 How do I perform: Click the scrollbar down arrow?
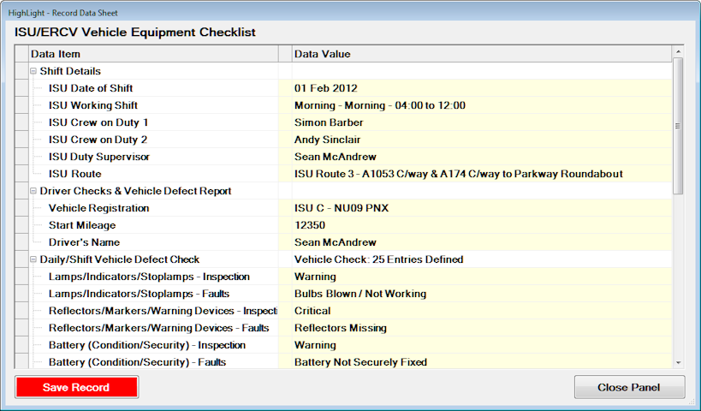(x=678, y=363)
